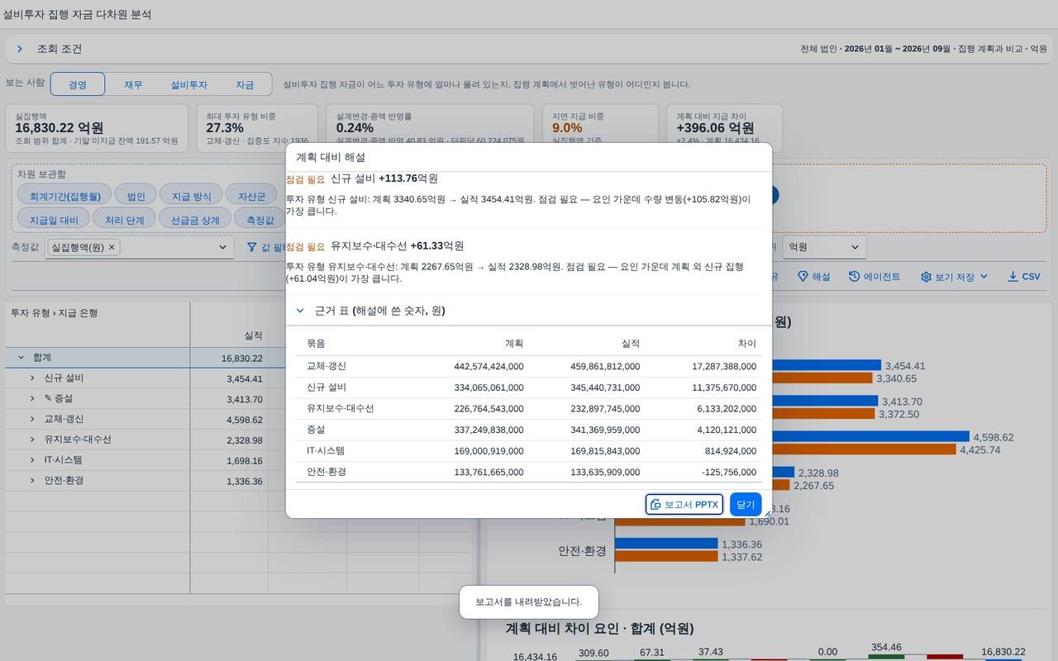Switch to the 경영 viewer tab
This screenshot has height=661, width=1058.
click(78, 84)
